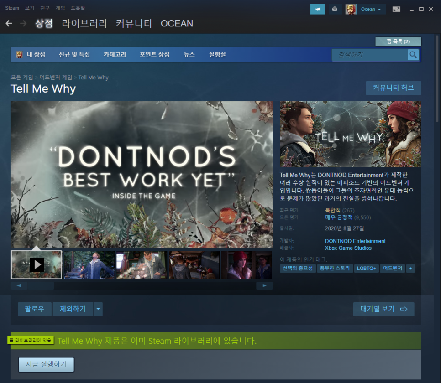Switch to Big Picture mode icon

coord(396,9)
